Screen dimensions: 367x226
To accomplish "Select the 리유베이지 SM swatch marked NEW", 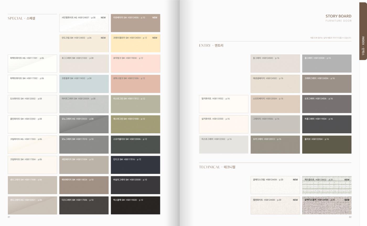I will coord(135,23).
